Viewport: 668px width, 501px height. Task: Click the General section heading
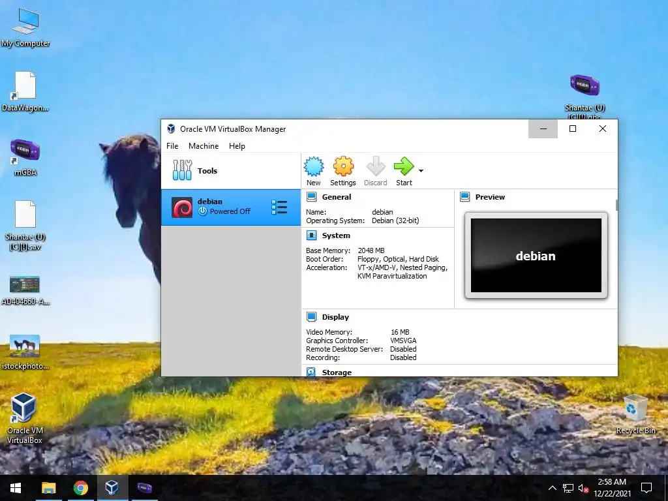(x=337, y=197)
